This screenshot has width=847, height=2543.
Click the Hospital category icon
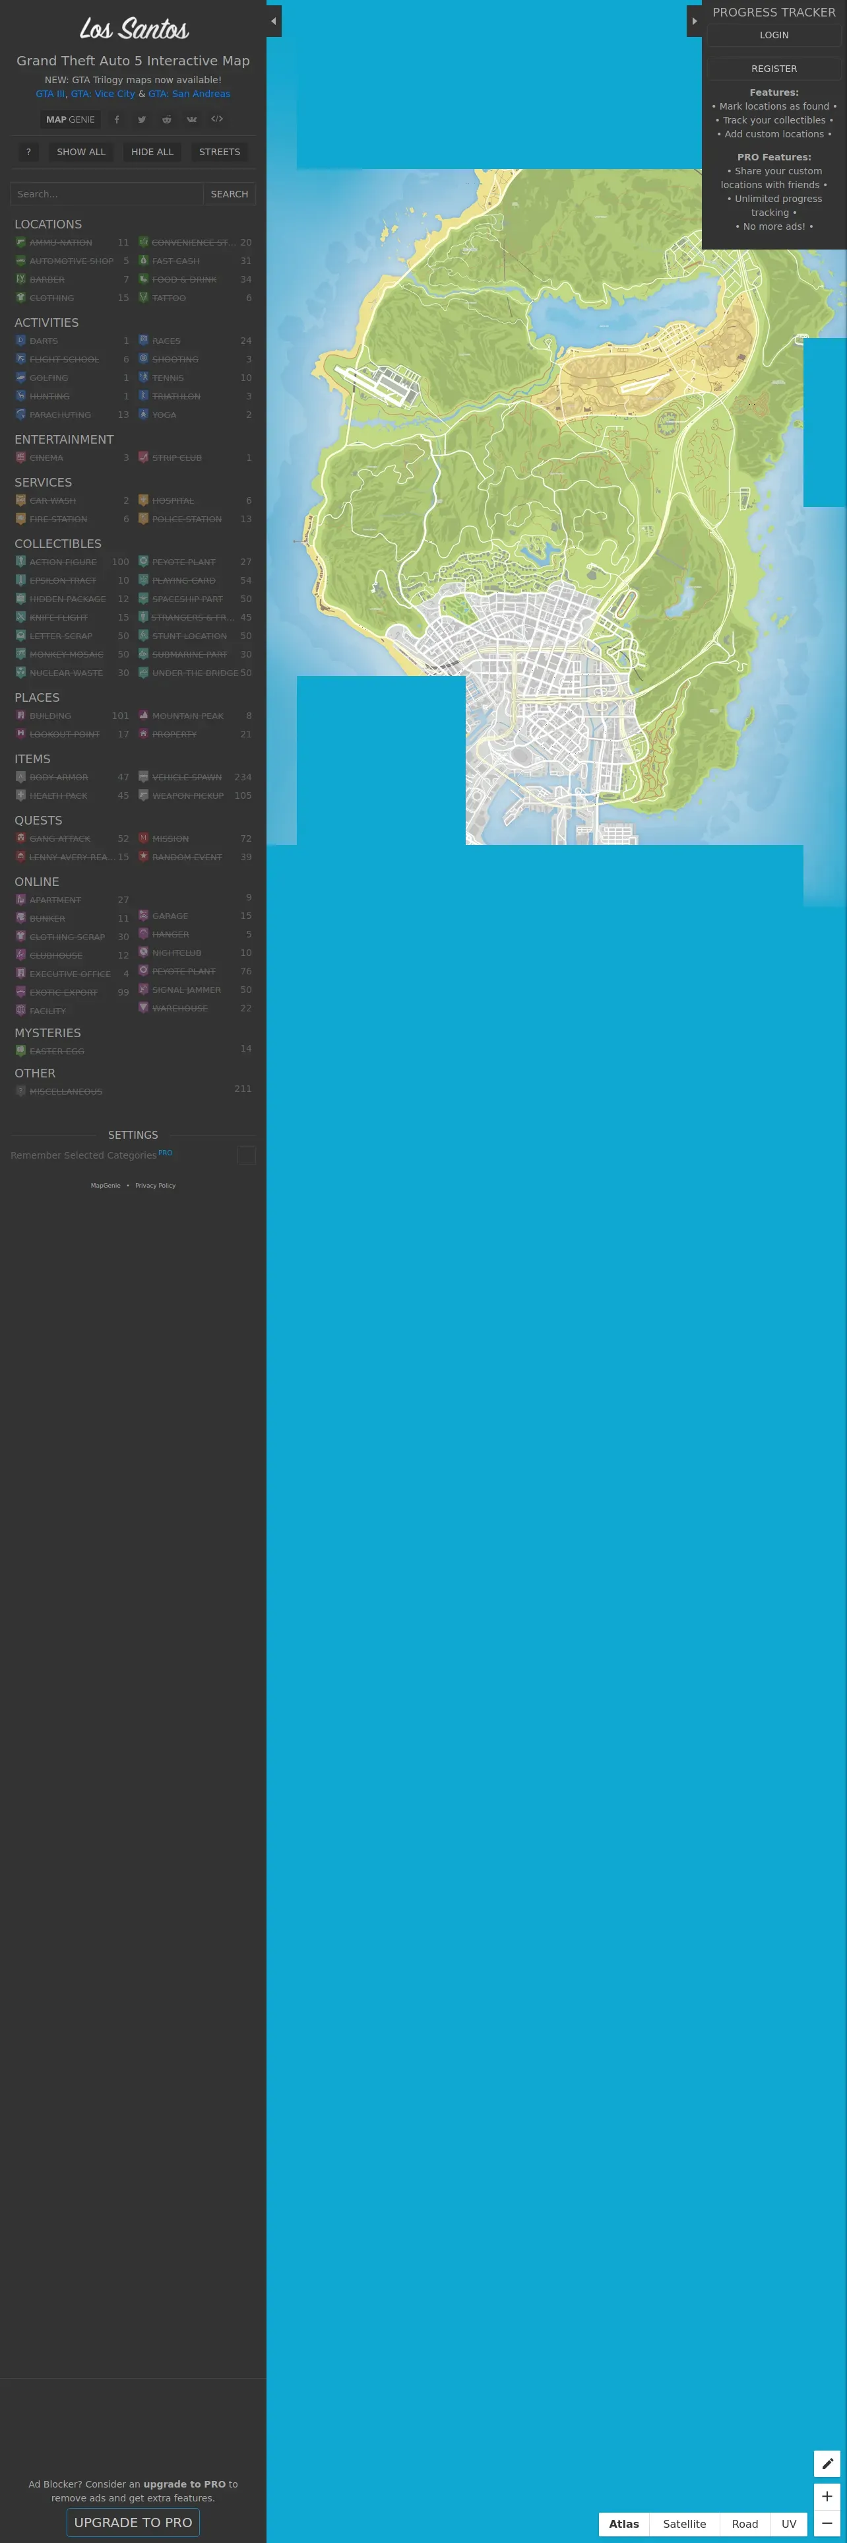143,500
